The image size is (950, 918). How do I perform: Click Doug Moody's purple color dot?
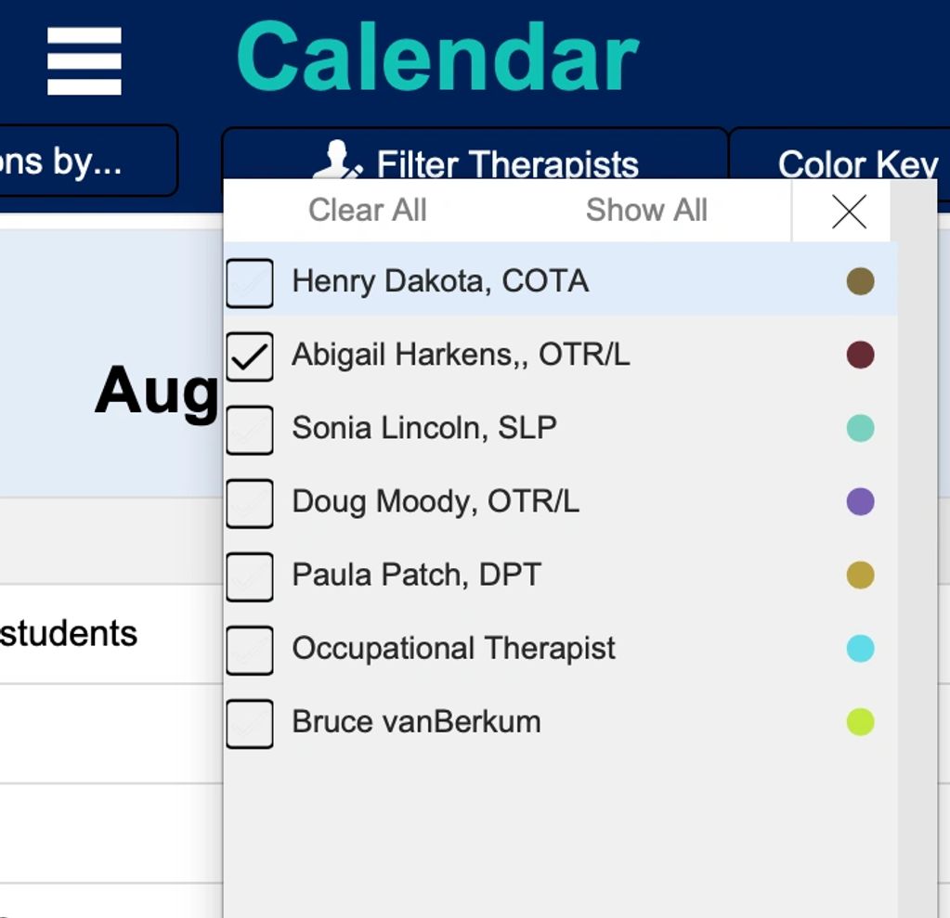tap(860, 501)
